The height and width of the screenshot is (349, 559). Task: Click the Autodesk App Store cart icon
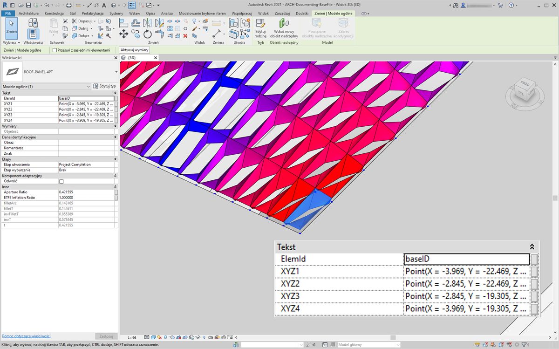[x=500, y=5]
